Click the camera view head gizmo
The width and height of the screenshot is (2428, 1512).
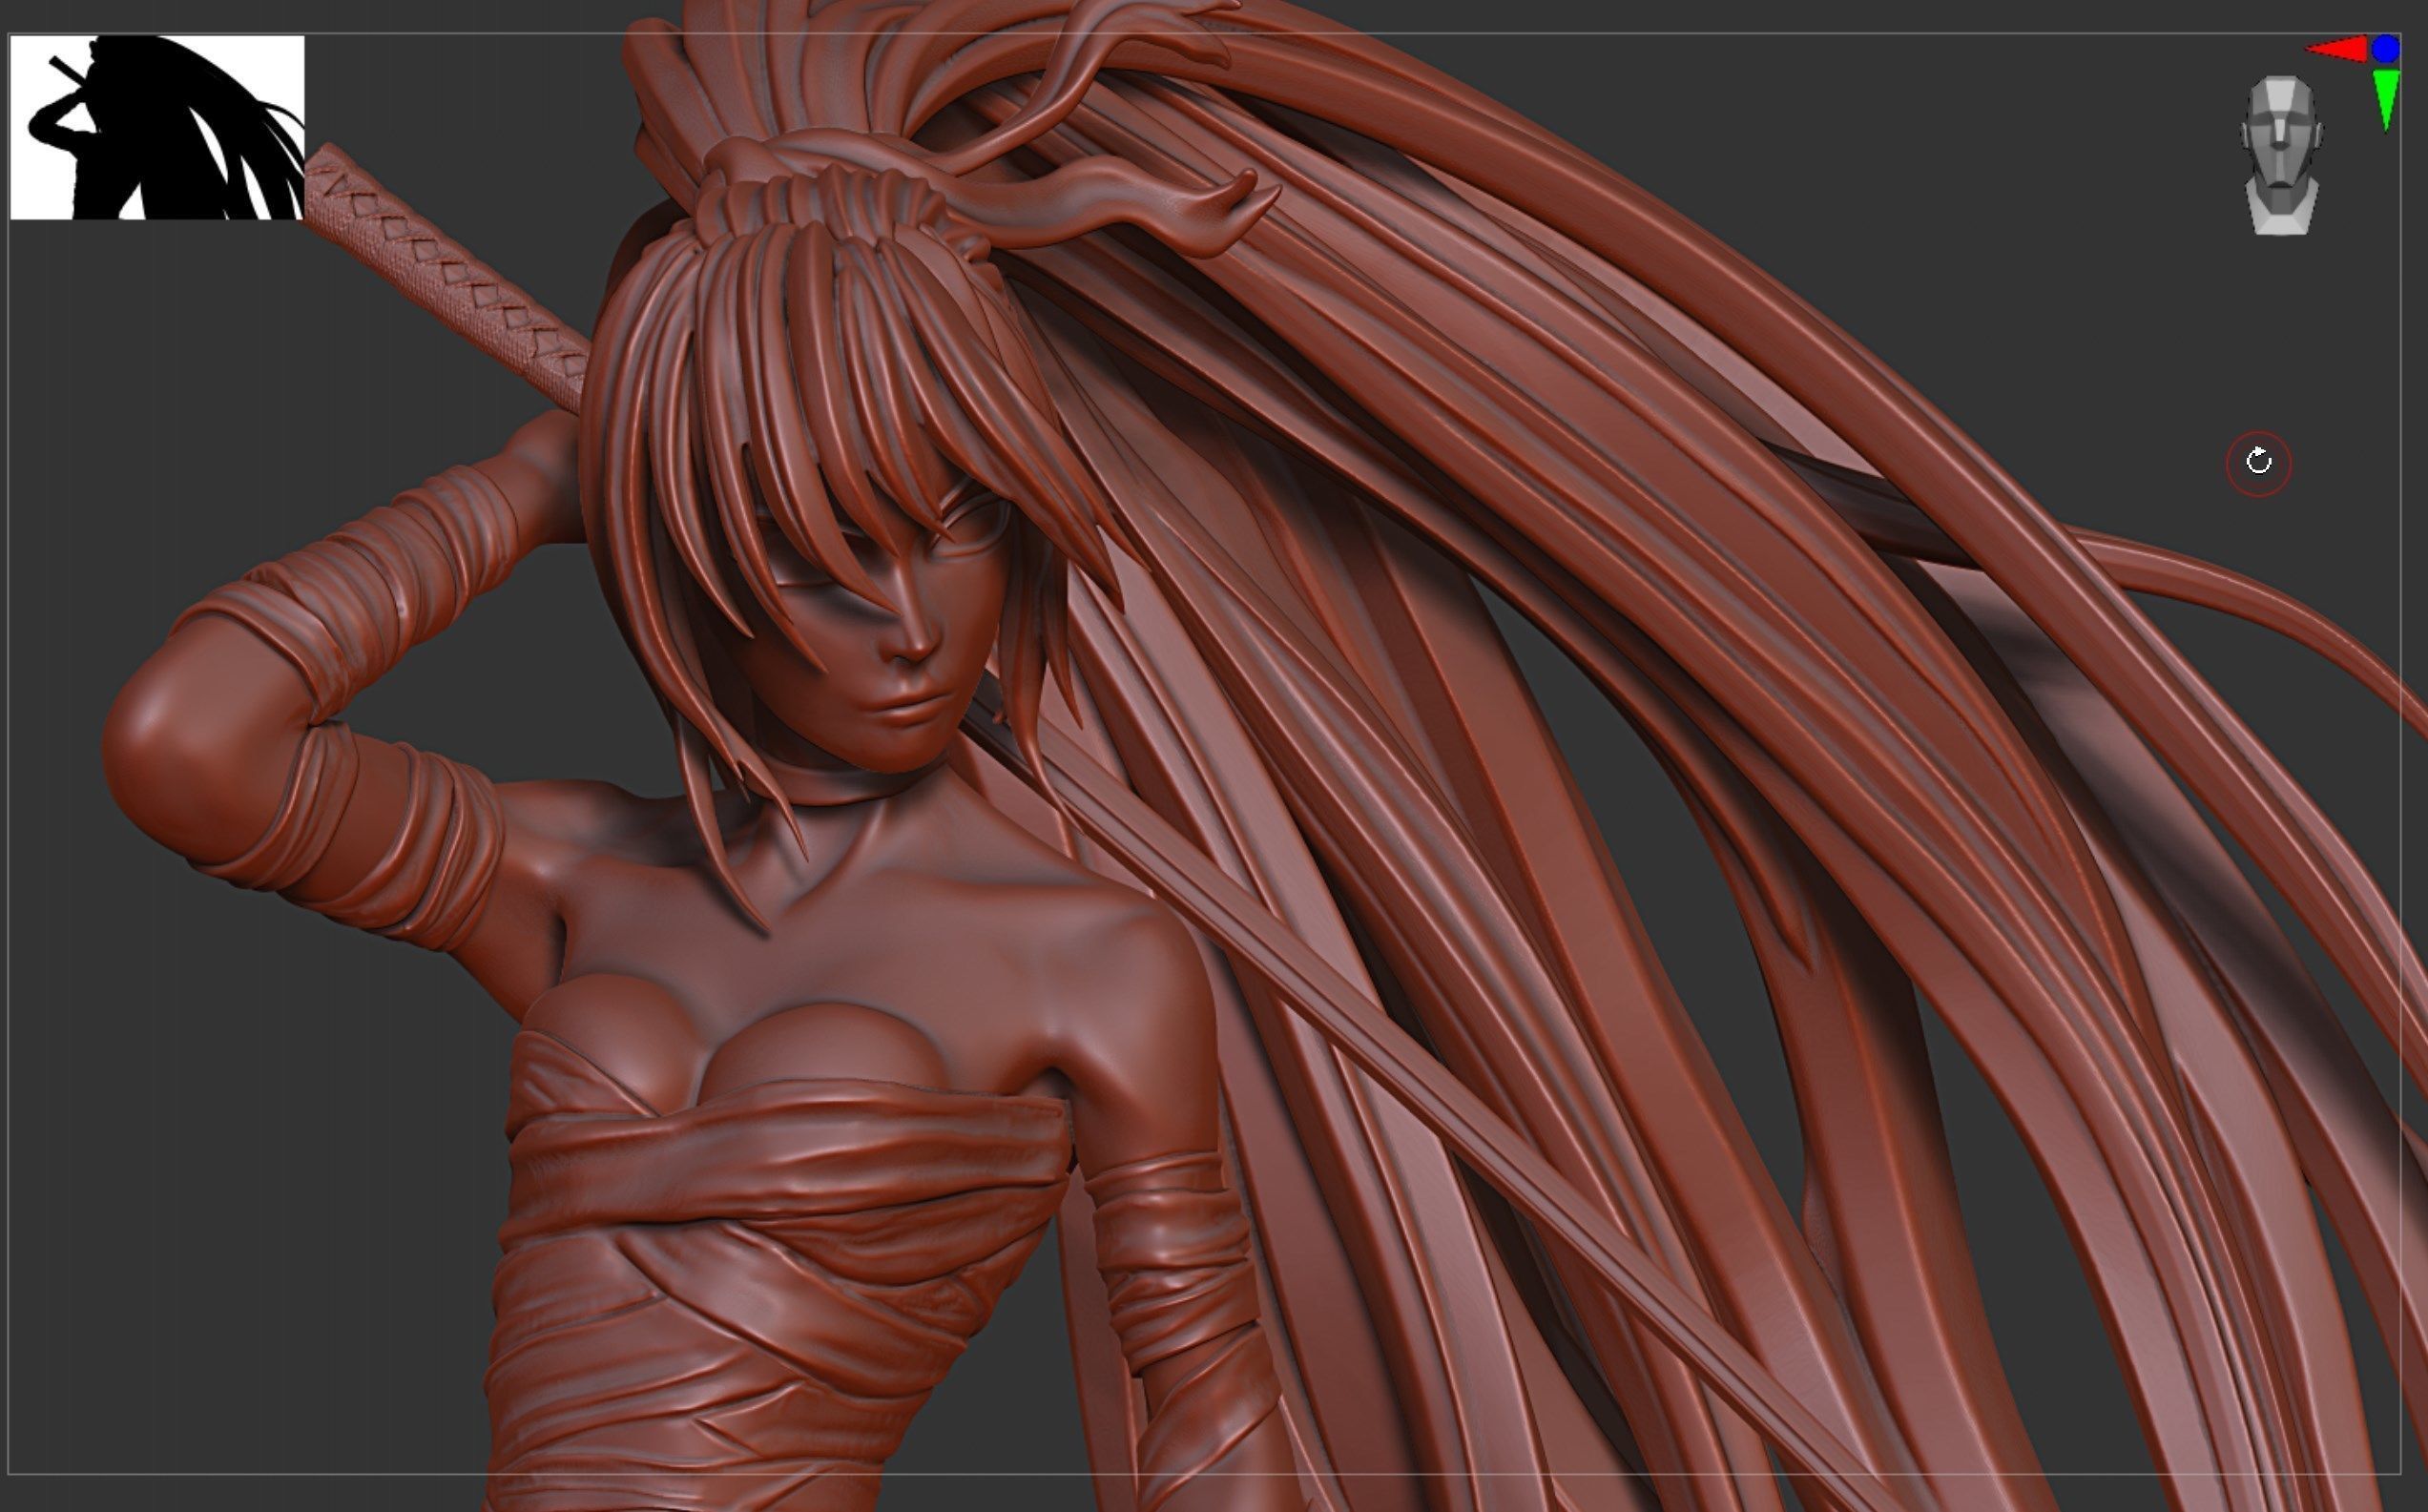(x=2280, y=155)
